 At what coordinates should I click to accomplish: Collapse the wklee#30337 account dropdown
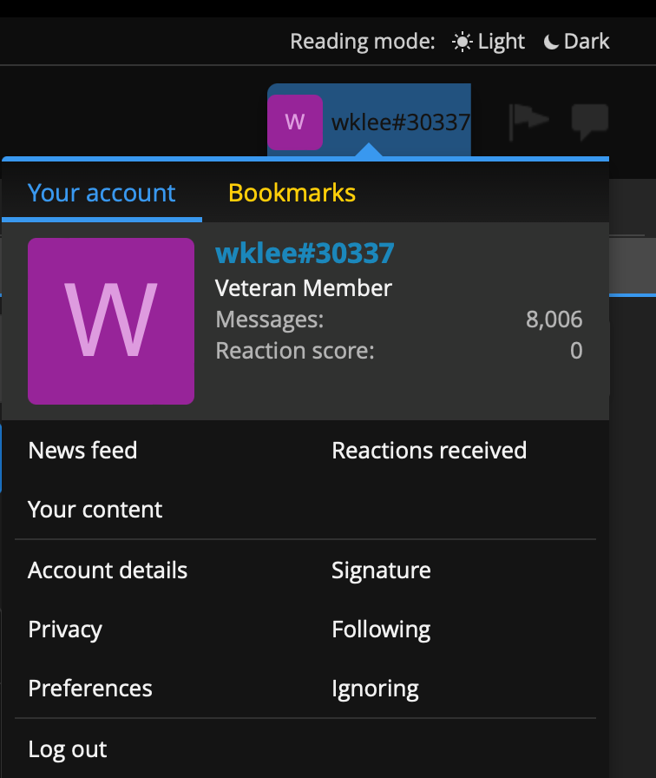pyautogui.click(x=399, y=122)
